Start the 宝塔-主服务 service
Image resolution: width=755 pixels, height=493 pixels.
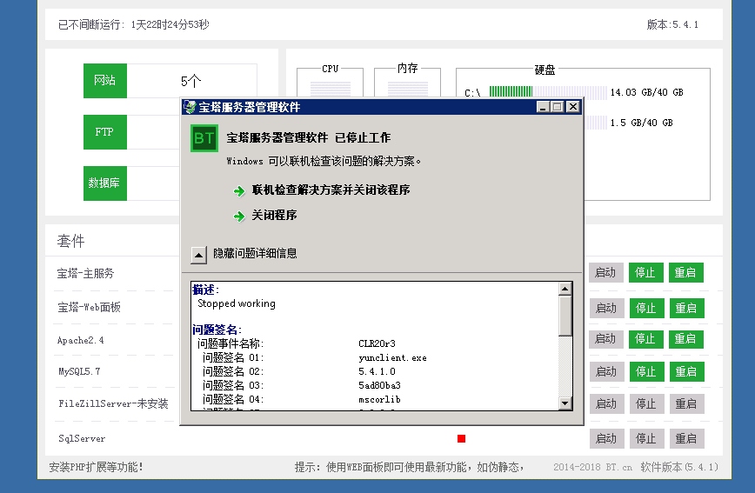coord(605,272)
